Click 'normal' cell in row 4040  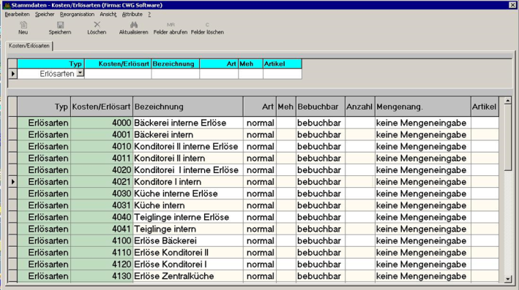259,217
